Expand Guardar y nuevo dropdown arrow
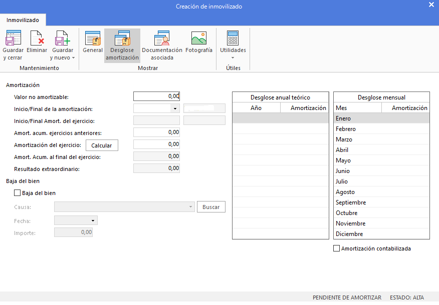The image size is (439, 305). (73, 58)
